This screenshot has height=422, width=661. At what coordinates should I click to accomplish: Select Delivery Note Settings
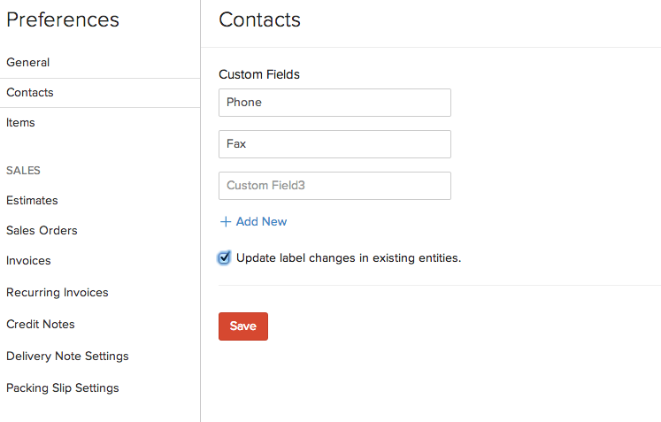click(67, 357)
